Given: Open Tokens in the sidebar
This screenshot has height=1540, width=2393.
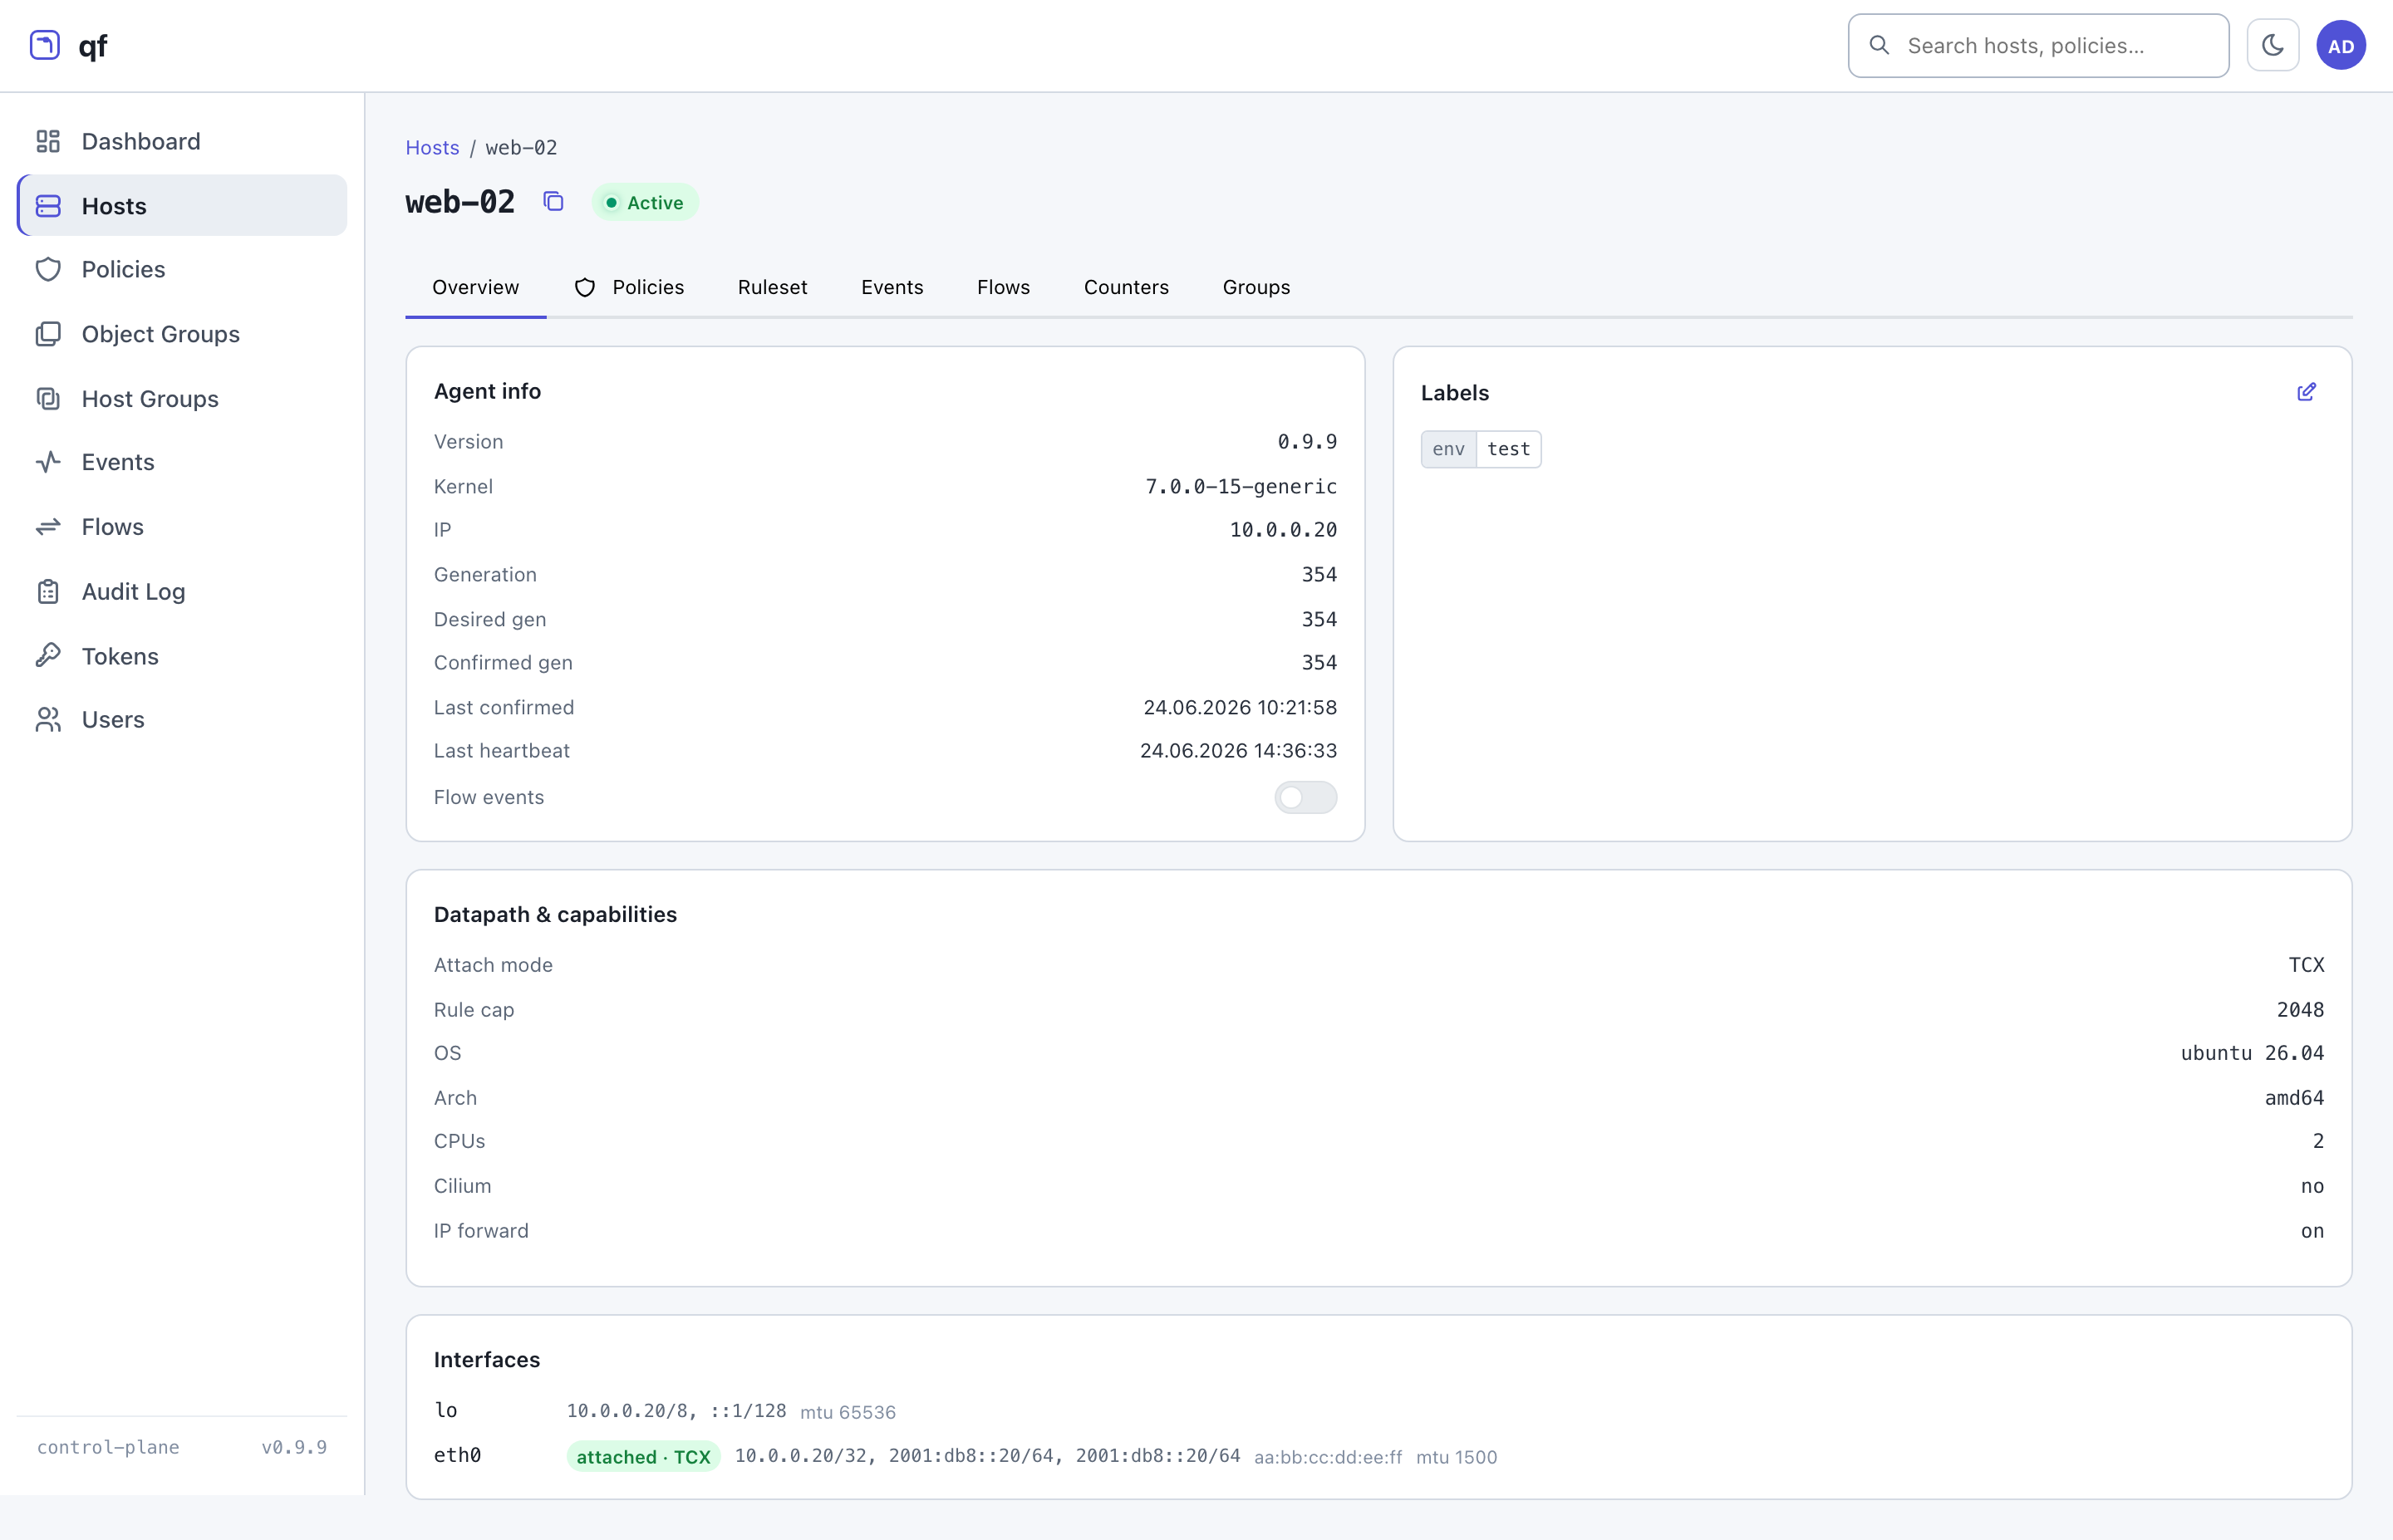Looking at the screenshot, I should [x=182, y=656].
